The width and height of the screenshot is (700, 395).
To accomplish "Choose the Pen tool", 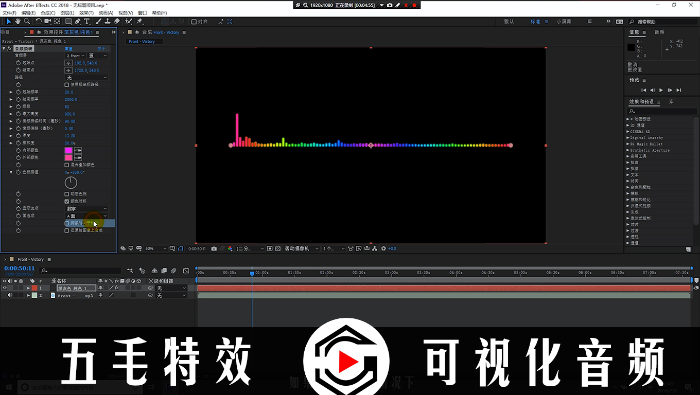I will pyautogui.click(x=77, y=22).
